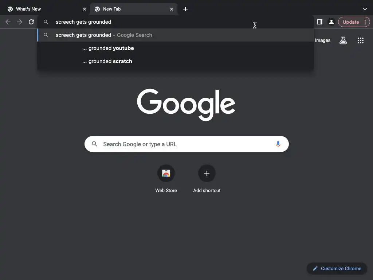Start voice search with microphone icon

[x=278, y=144]
